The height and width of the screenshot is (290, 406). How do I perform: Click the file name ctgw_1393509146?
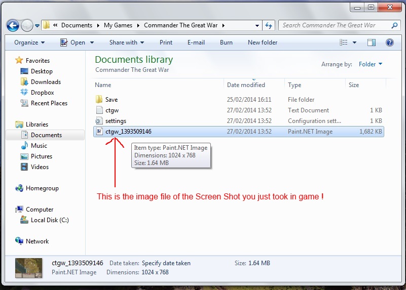[x=128, y=132]
